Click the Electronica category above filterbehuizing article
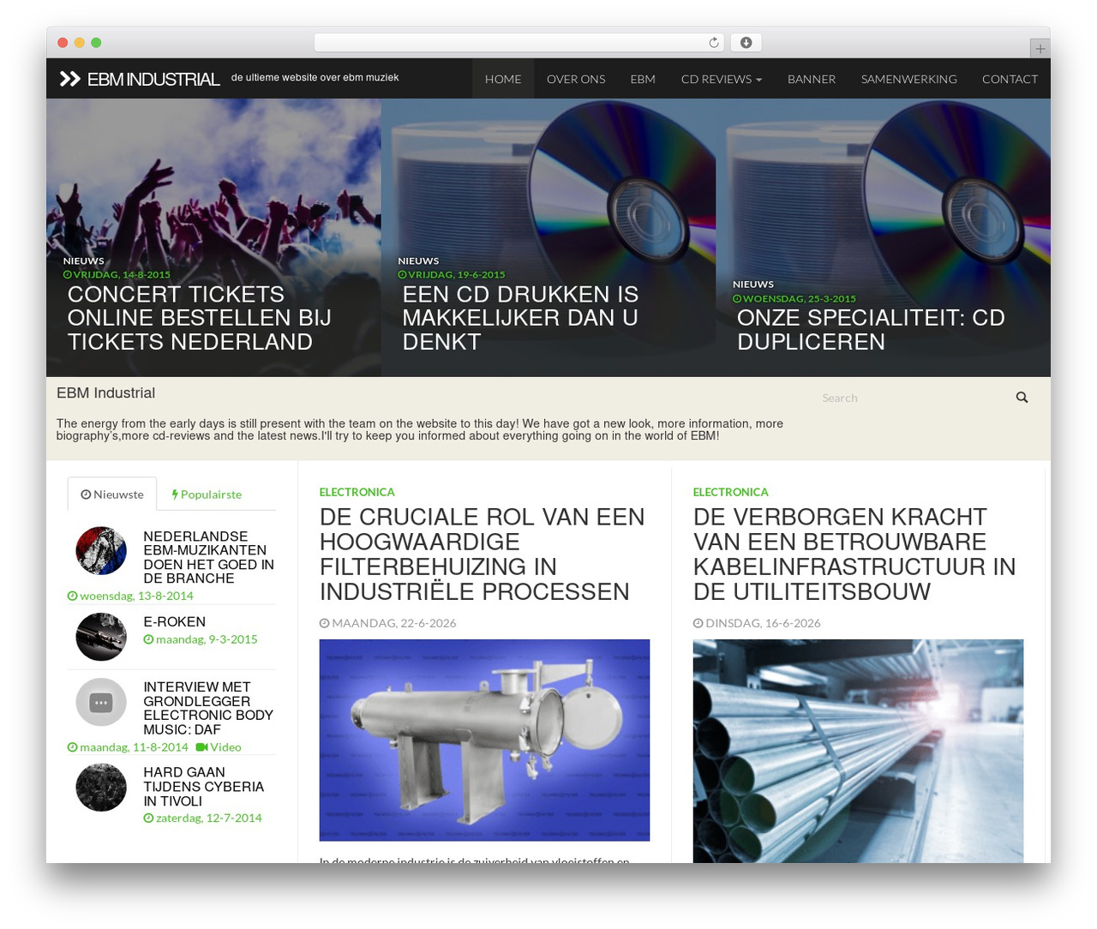This screenshot has width=1097, height=929. (357, 492)
